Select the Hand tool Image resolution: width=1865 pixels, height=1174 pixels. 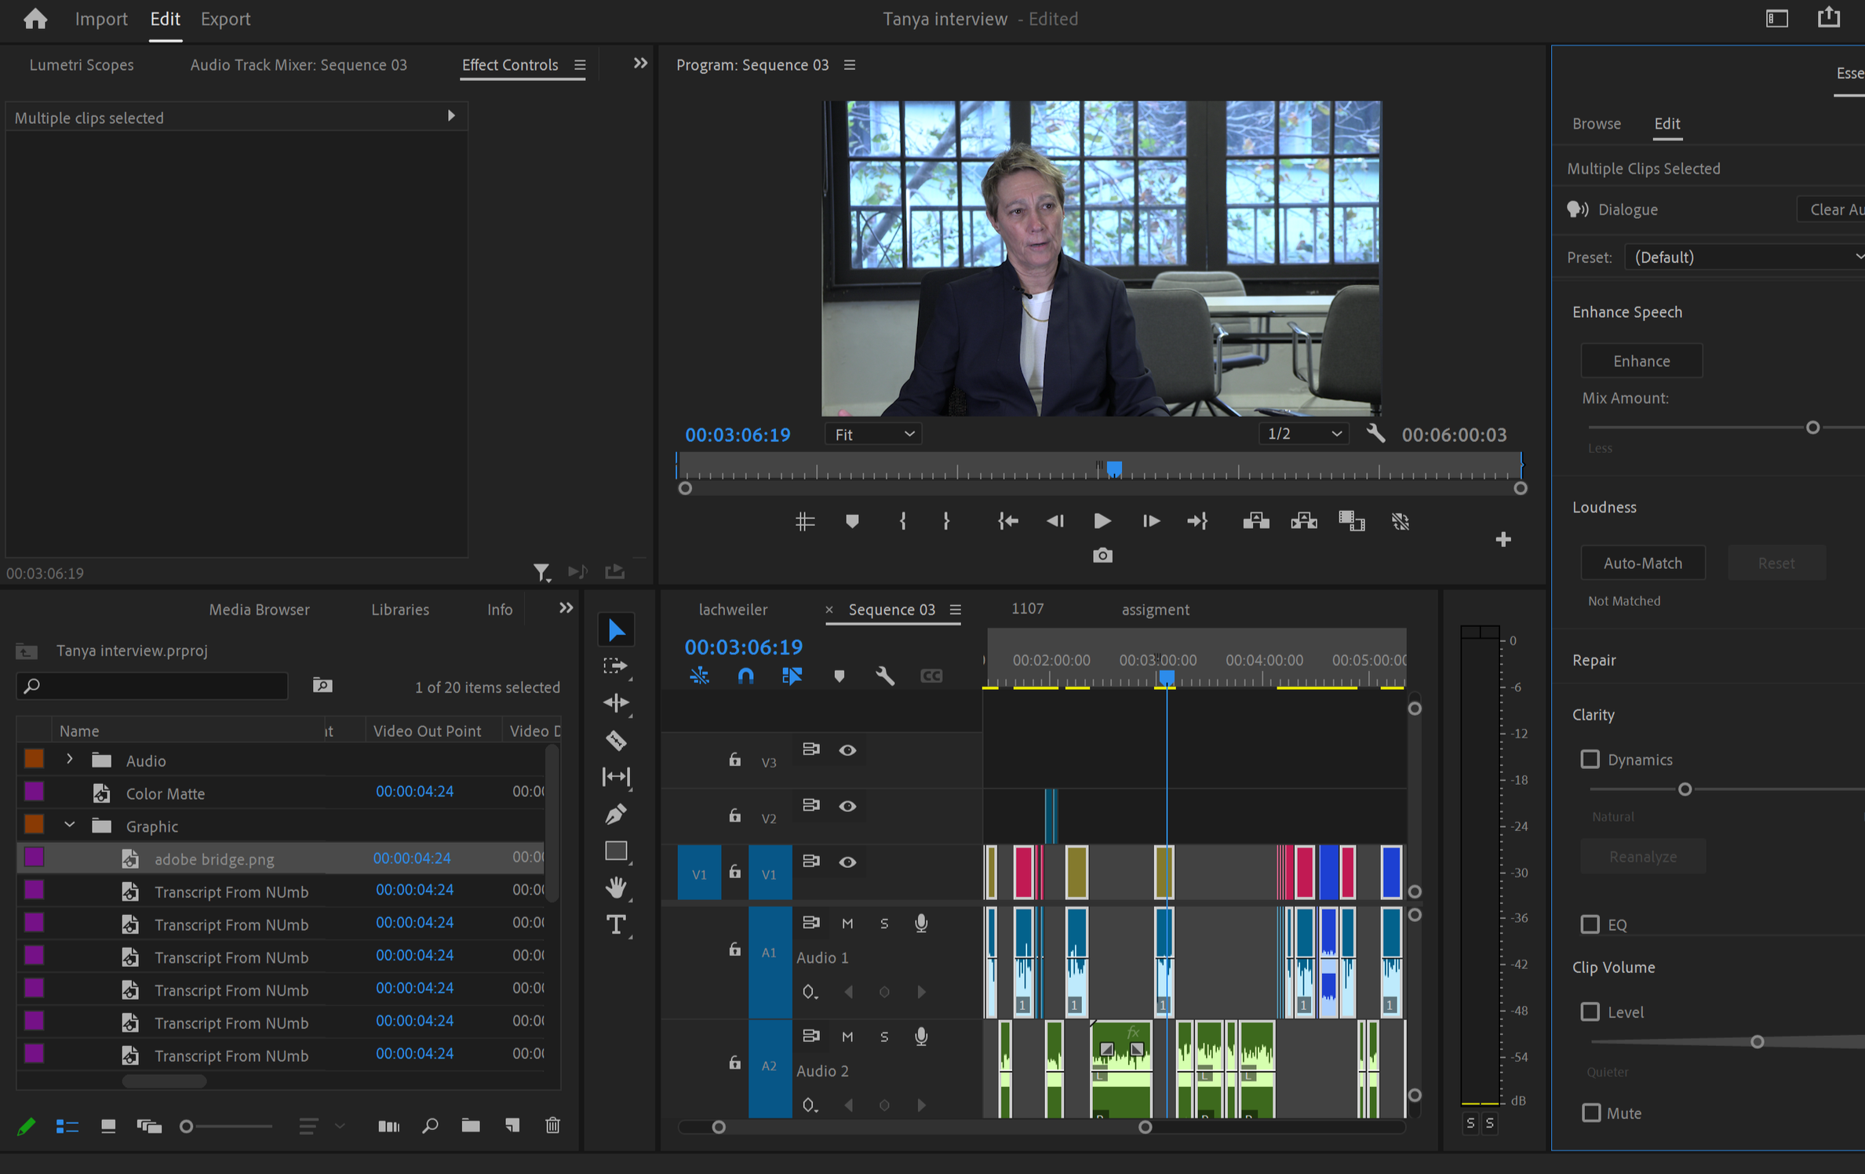pos(616,888)
